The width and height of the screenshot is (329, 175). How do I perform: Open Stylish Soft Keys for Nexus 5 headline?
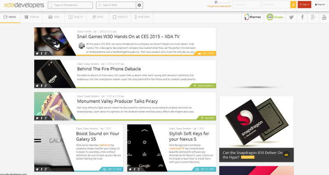[x=189, y=136]
